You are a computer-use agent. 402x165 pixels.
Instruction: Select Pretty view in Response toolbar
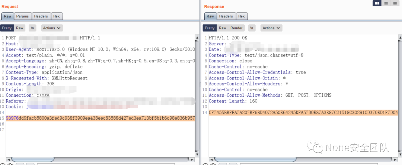point(210,28)
